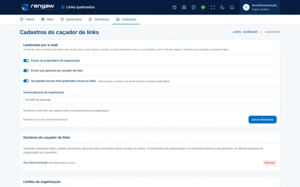300x187 pixels.
Task: Toggle Só quando houver links quebrados novos
Action: click(26, 81)
